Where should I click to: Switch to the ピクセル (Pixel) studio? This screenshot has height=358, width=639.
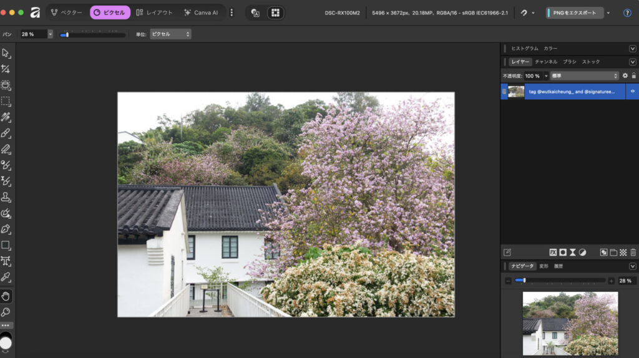click(110, 12)
